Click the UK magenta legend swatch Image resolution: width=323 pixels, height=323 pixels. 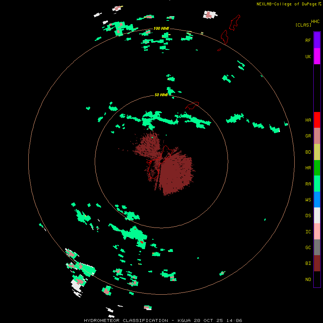(x=317, y=56)
